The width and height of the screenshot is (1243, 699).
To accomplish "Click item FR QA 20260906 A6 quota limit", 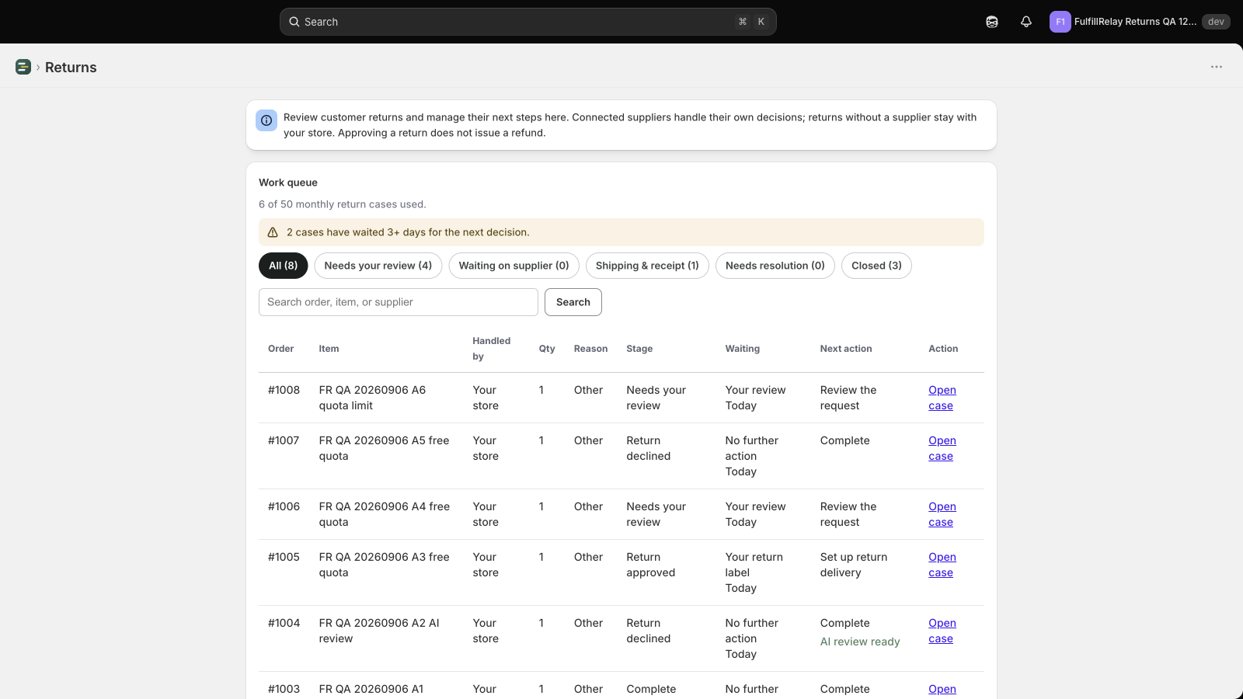I will [372, 398].
